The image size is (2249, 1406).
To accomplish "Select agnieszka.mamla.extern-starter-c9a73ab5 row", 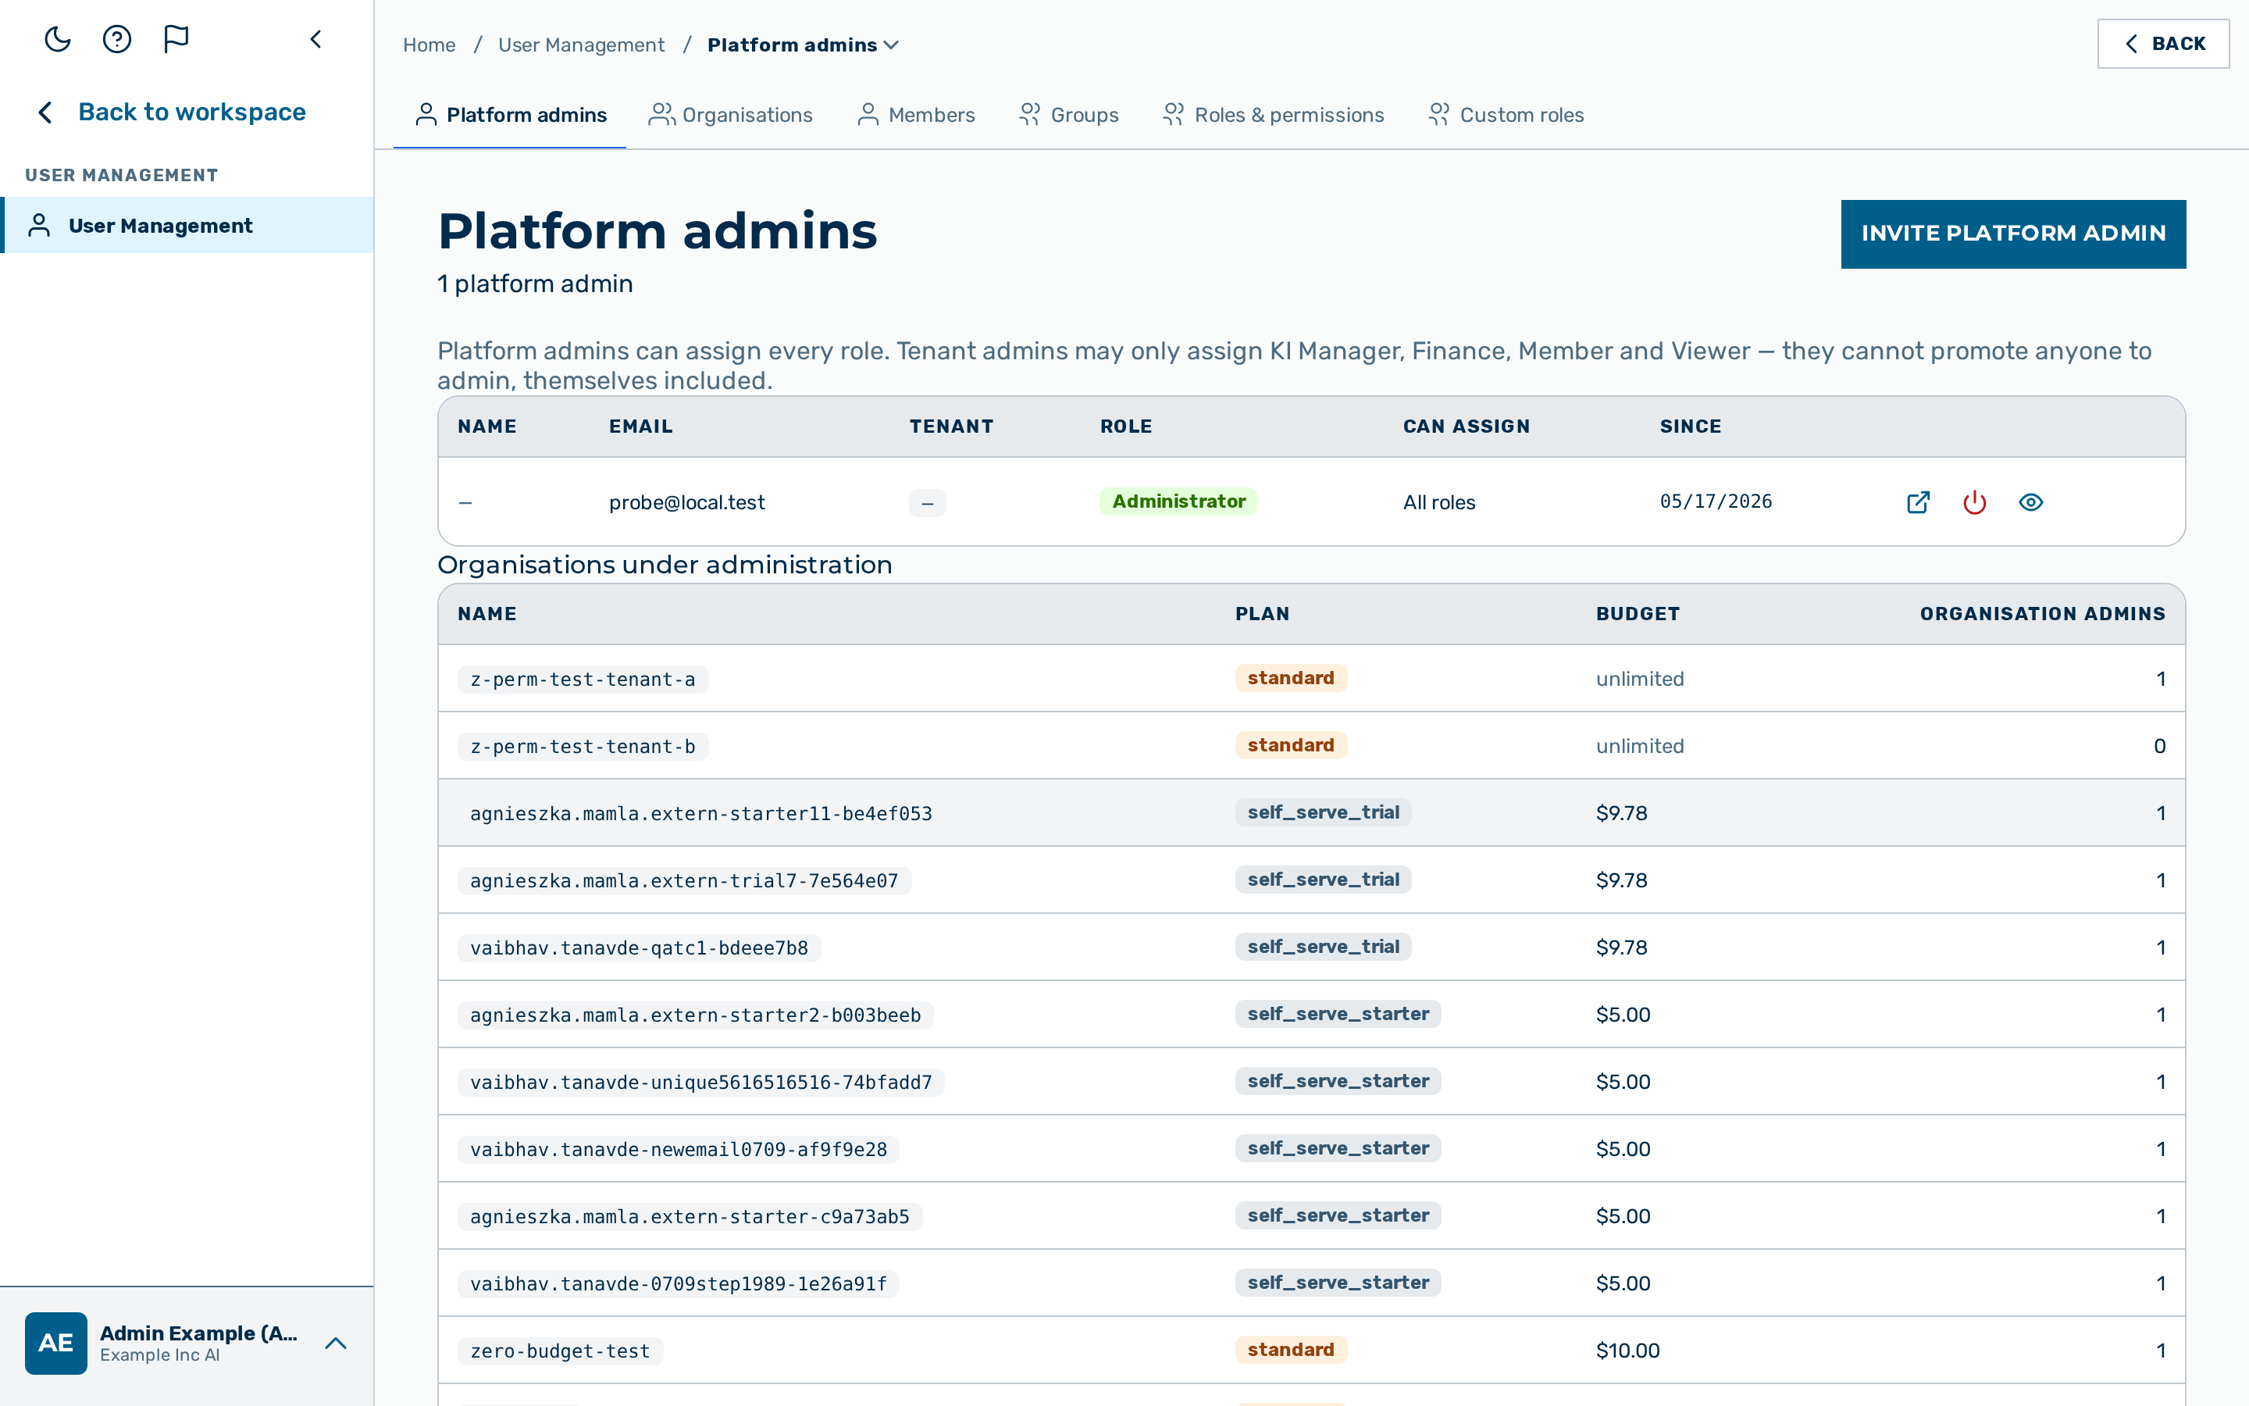I will click(1311, 1215).
